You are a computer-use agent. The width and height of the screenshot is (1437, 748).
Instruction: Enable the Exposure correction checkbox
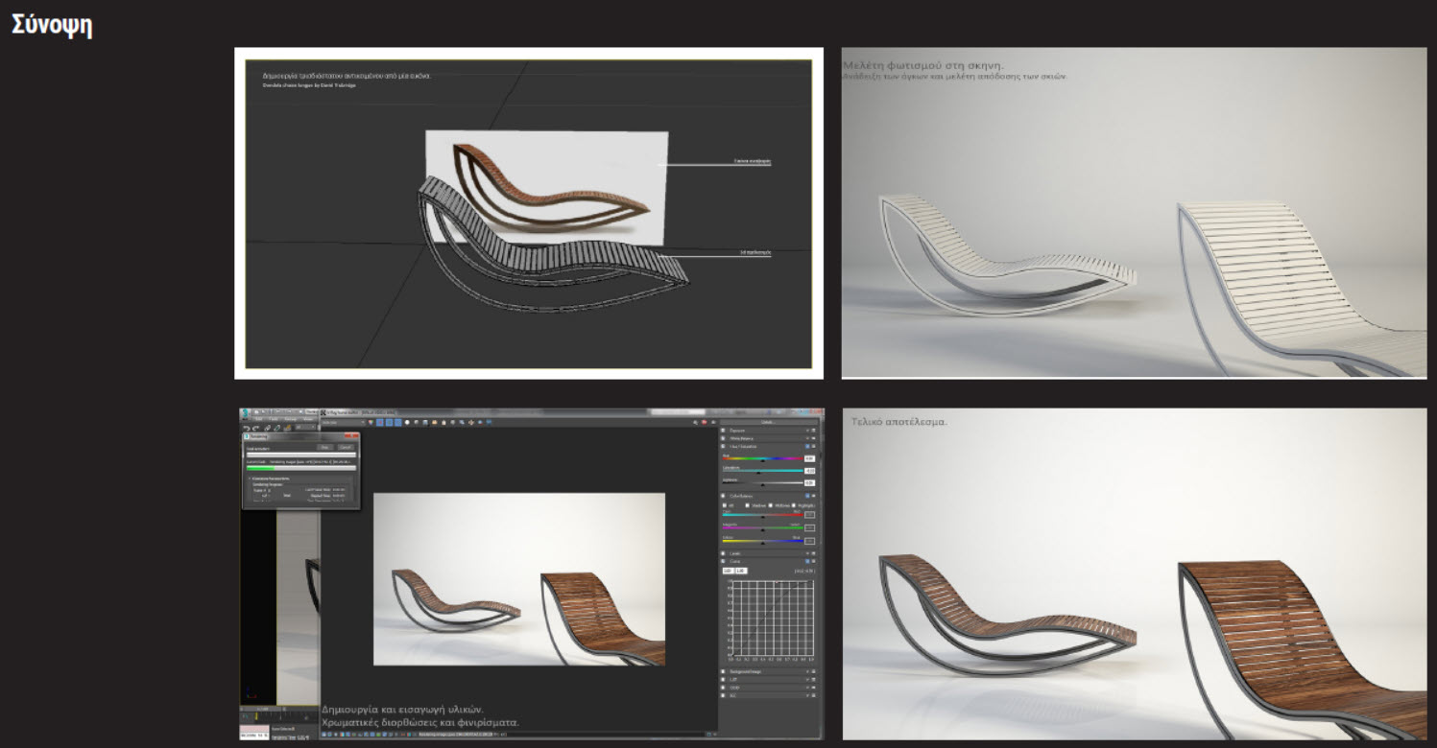723,431
